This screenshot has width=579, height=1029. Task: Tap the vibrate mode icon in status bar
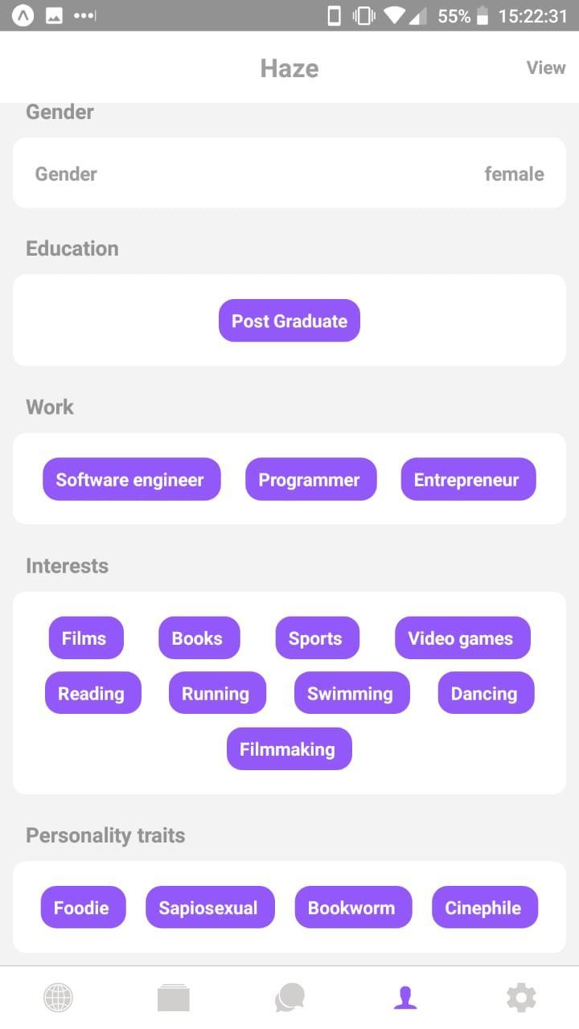(x=364, y=16)
